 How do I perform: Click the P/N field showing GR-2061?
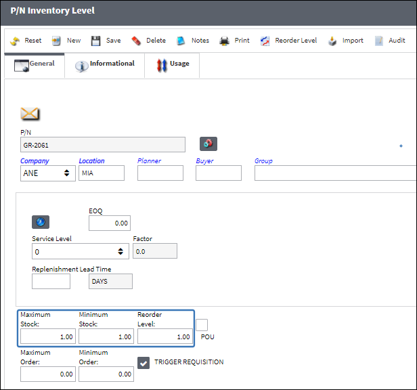[103, 145]
